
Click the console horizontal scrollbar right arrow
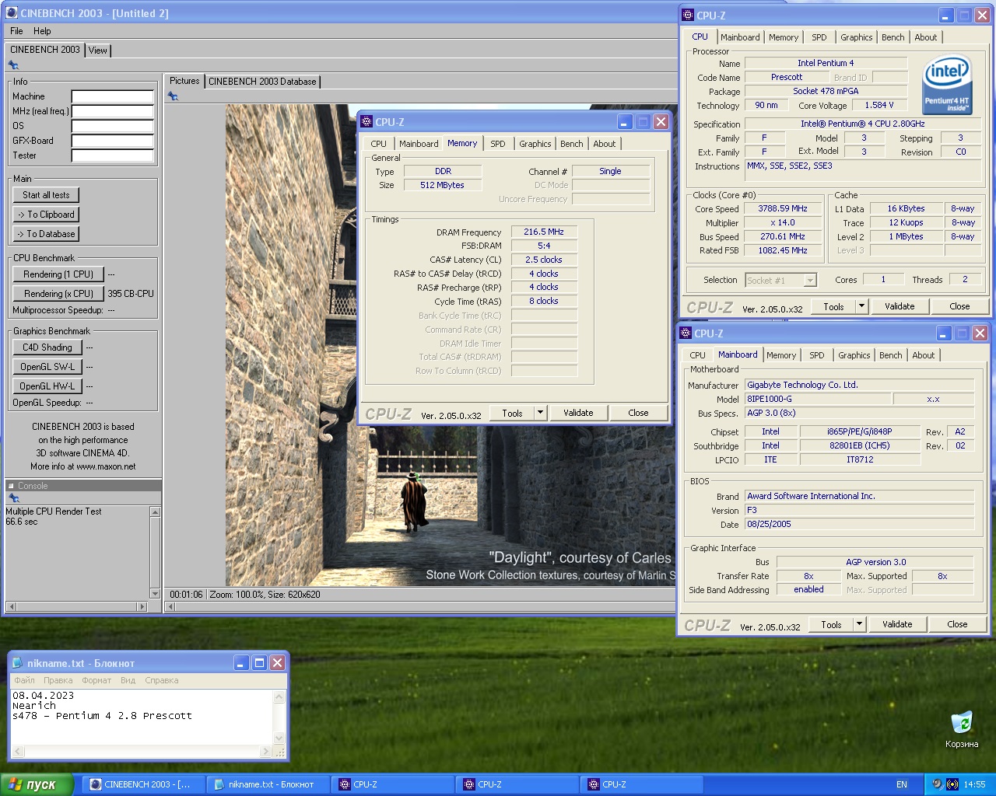click(141, 606)
